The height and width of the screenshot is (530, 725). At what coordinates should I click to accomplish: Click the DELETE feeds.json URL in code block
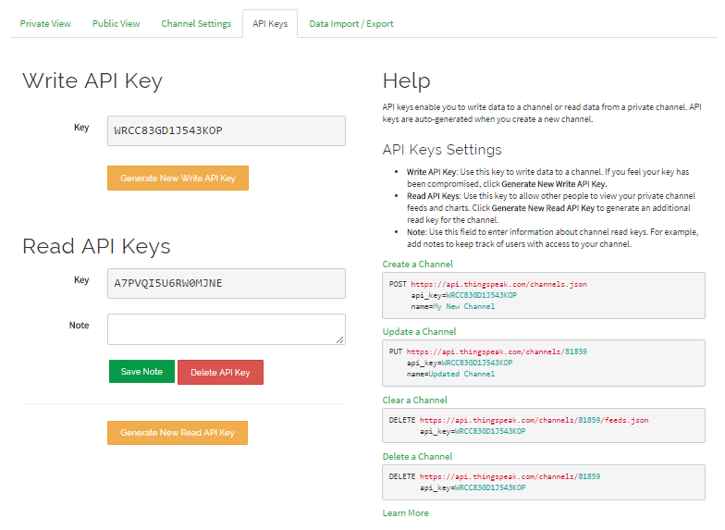coord(534,420)
